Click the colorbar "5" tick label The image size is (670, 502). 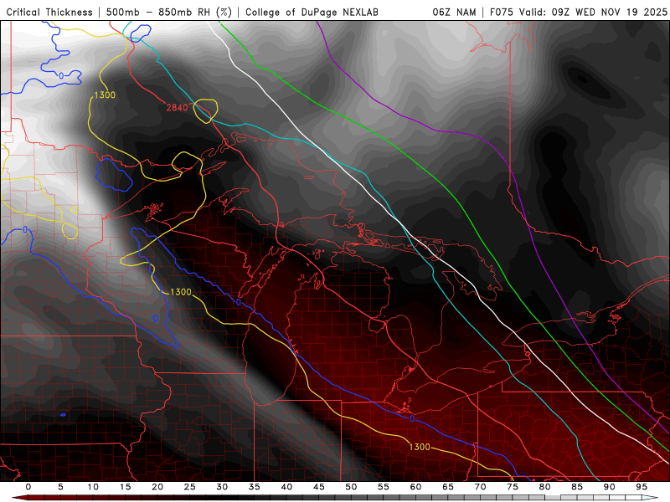(x=60, y=487)
